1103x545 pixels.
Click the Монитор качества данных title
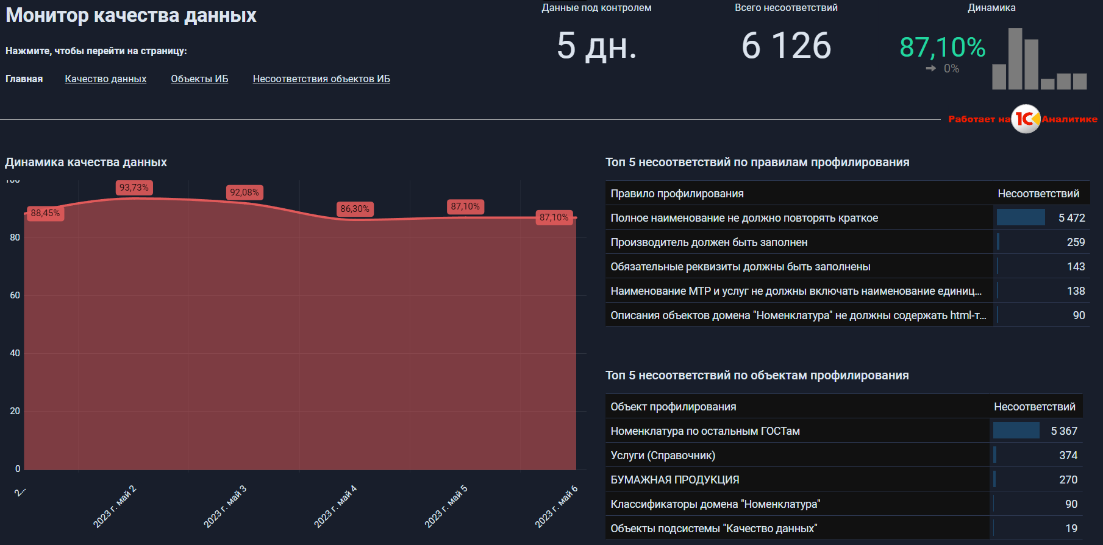point(131,15)
